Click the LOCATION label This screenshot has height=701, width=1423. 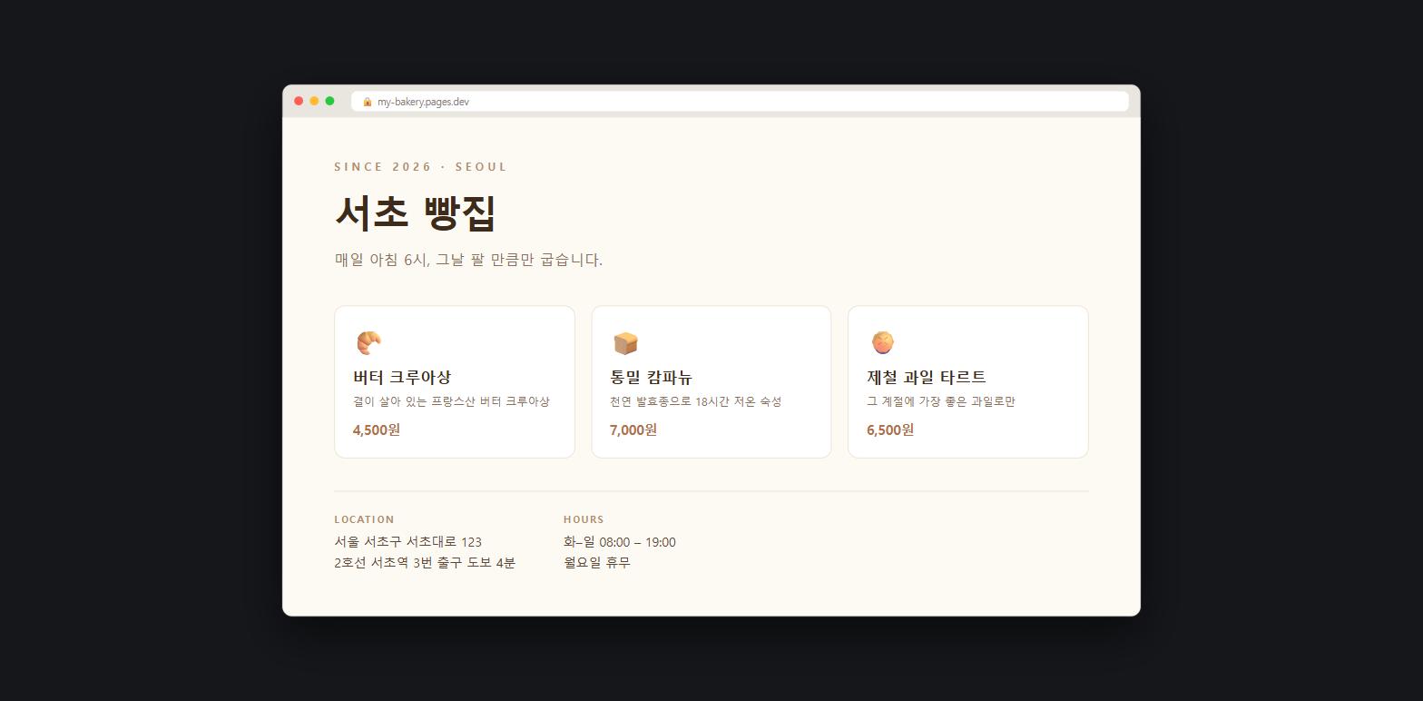(x=364, y=519)
